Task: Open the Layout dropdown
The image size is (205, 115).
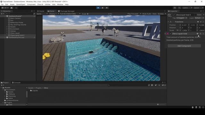Action: click(199, 8)
